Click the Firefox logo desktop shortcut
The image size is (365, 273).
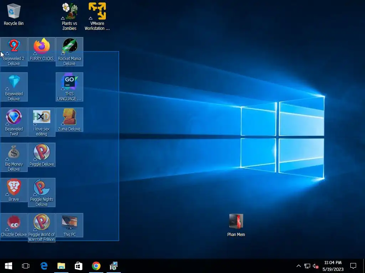tap(42, 49)
